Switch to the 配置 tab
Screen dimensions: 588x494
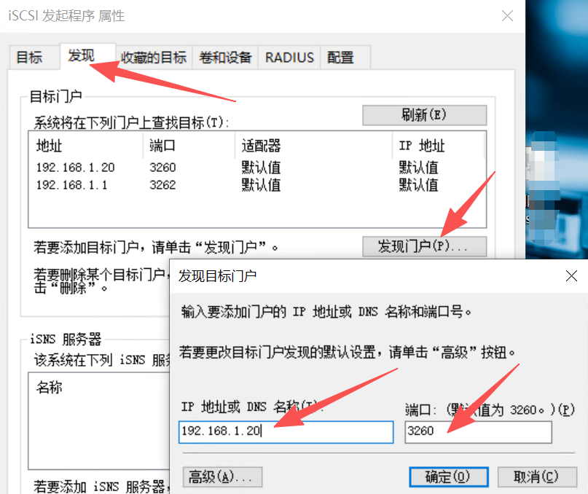(x=340, y=58)
